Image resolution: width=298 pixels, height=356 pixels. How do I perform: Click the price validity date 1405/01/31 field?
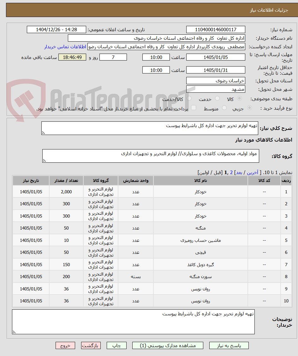click(x=216, y=70)
